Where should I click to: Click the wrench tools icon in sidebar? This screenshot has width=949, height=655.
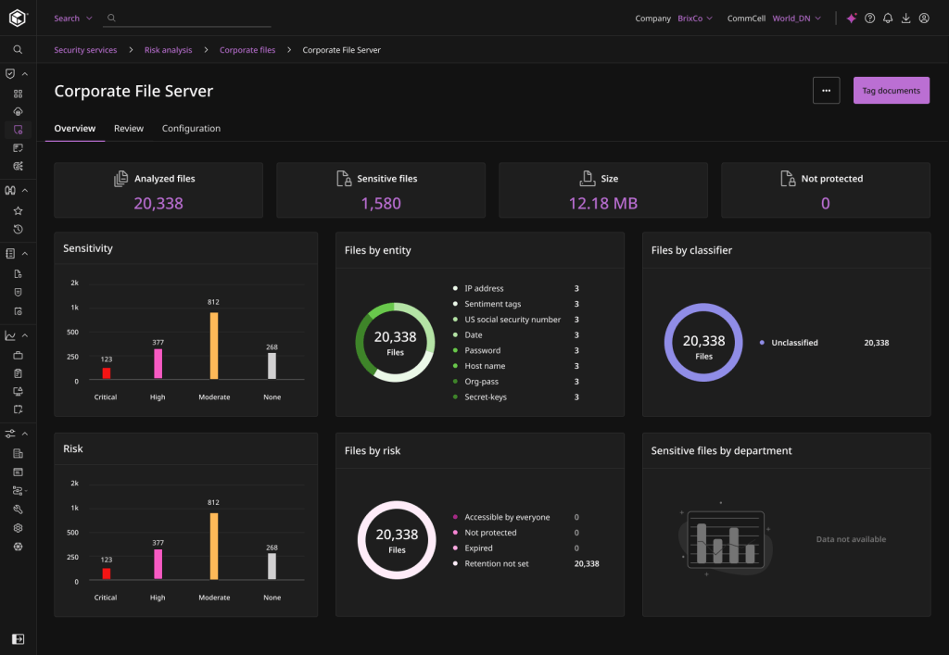[x=18, y=510]
